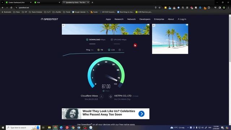Viewport: 231px width, 130px height.
Task: Click the taskbar clock and date
Action: tap(216, 127)
